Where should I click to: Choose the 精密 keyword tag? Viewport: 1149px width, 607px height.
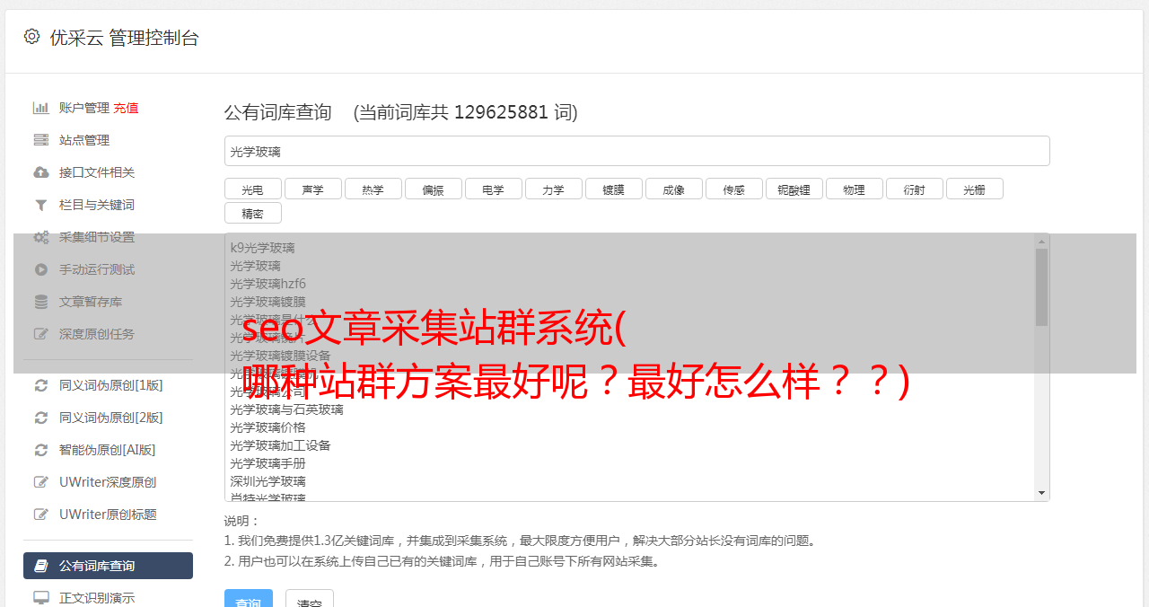pyautogui.click(x=253, y=213)
